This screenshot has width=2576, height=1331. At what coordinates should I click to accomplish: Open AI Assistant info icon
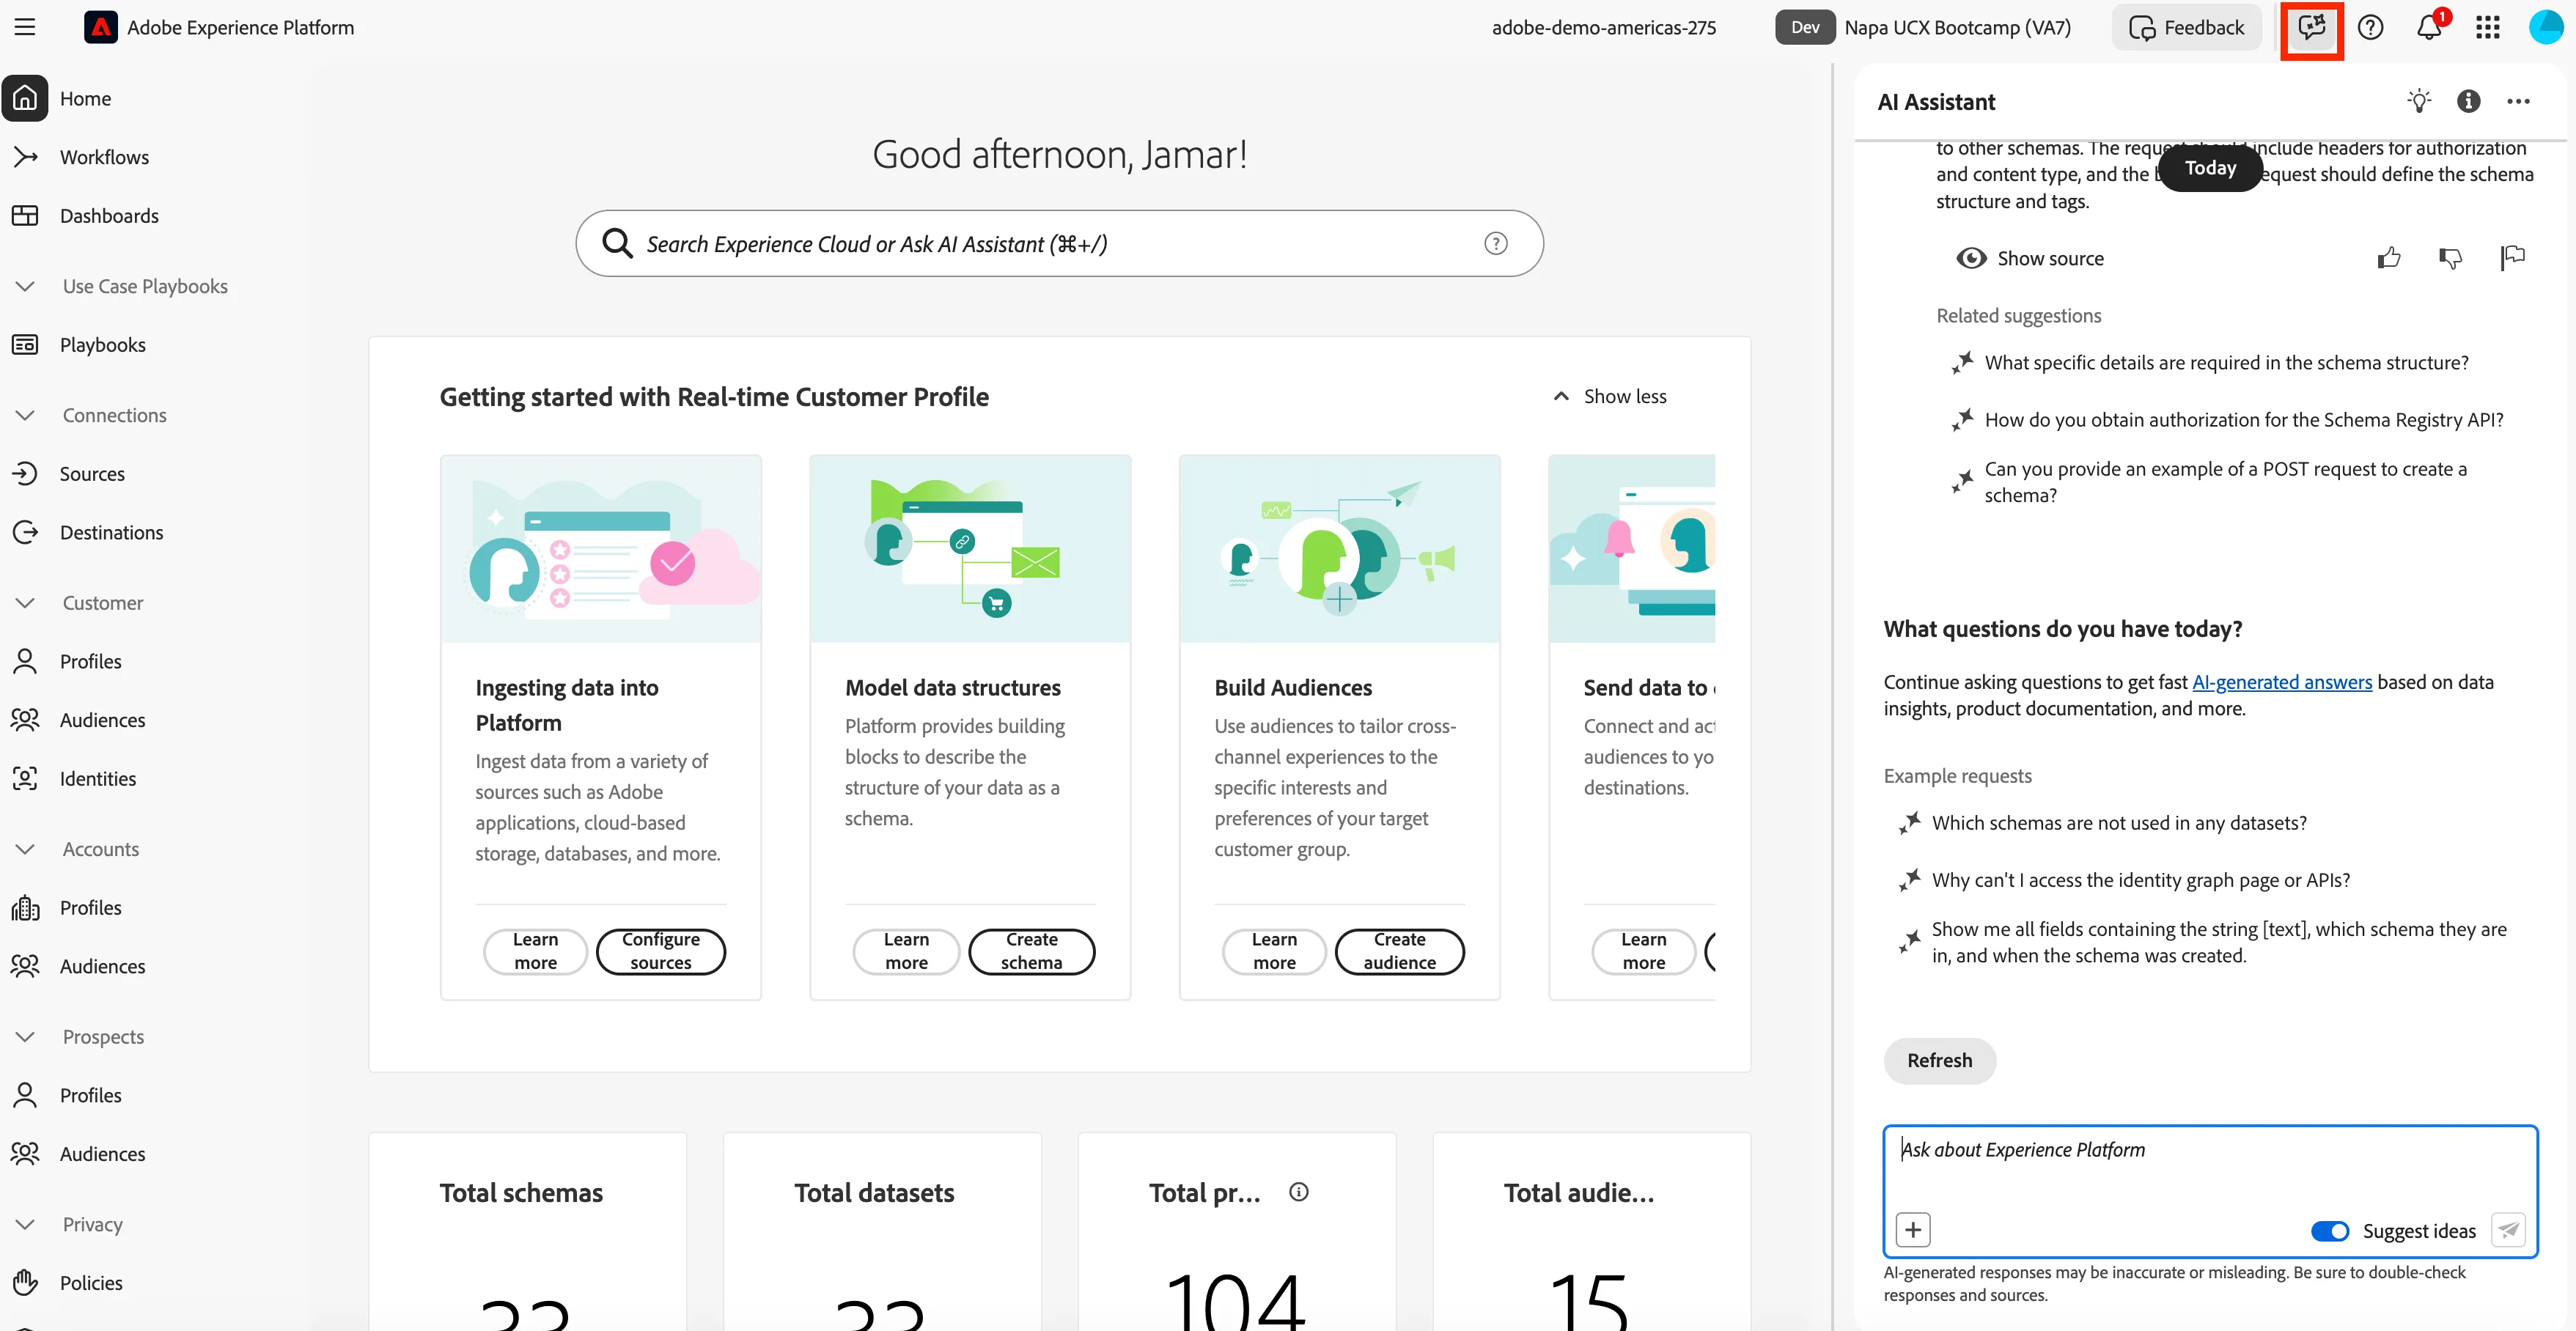point(2468,101)
